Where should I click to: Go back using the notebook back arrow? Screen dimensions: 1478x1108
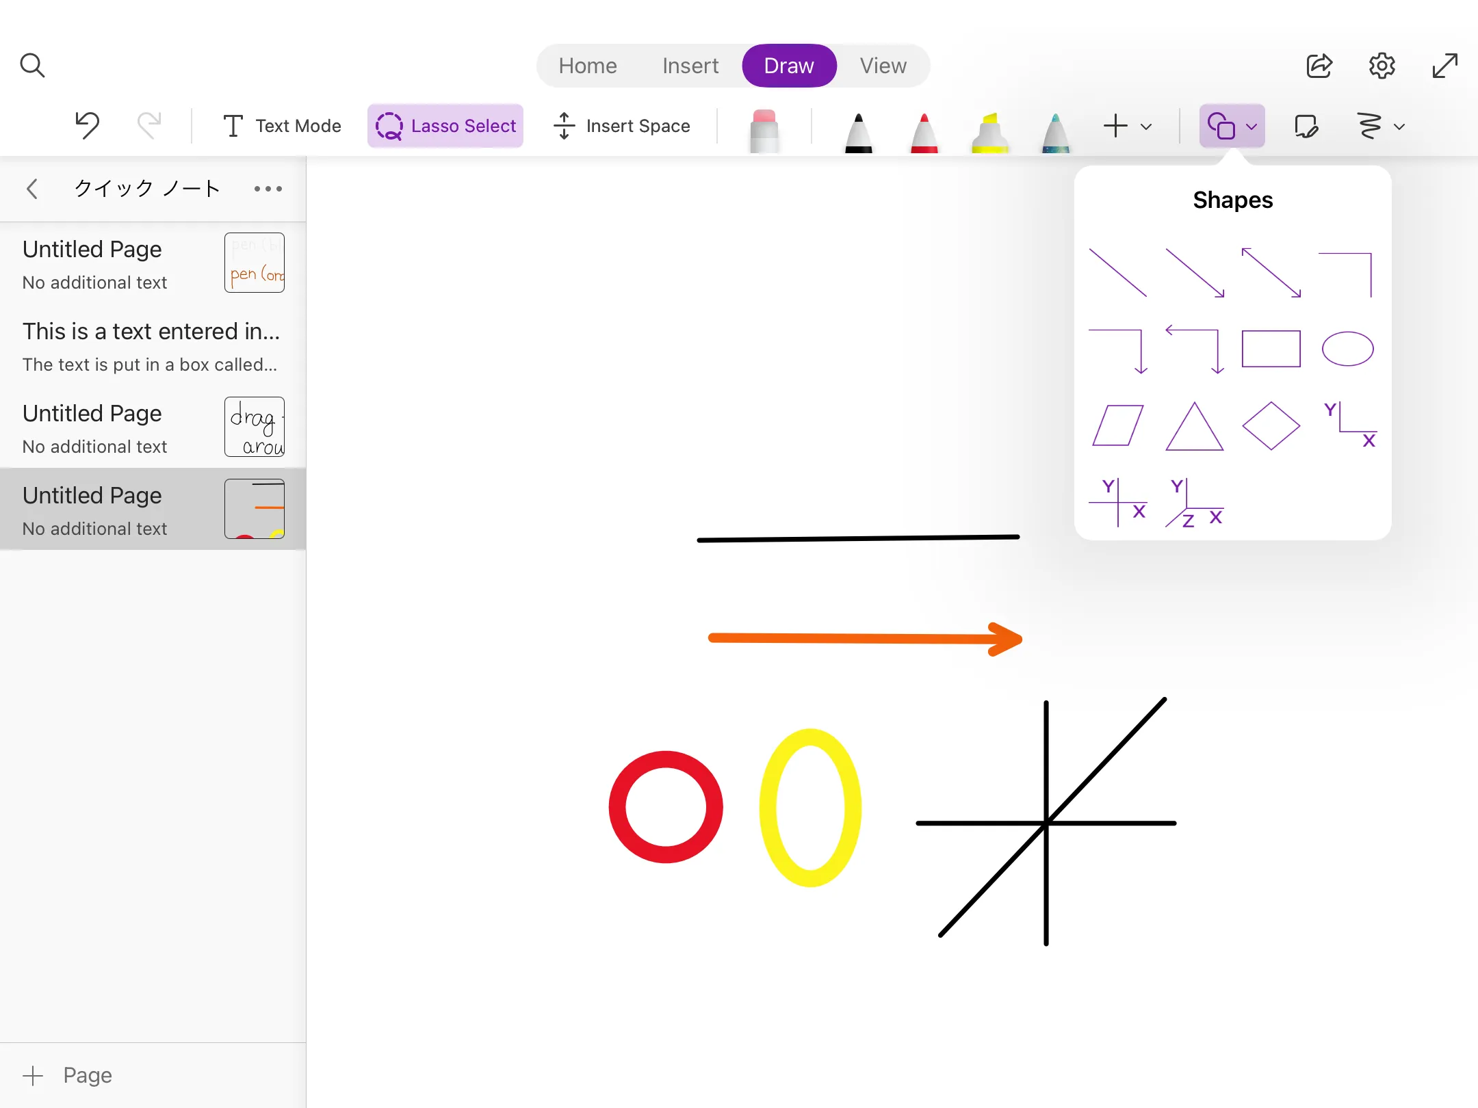(x=32, y=189)
